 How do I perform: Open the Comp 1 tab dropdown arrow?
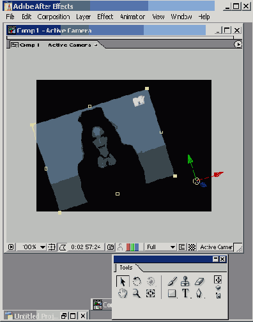96,45
